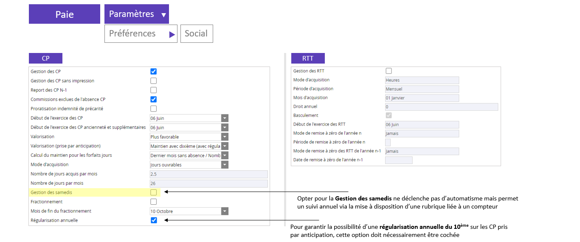Click the Droit annuel field
Viewport: 580px width, 242px height.
point(442,107)
